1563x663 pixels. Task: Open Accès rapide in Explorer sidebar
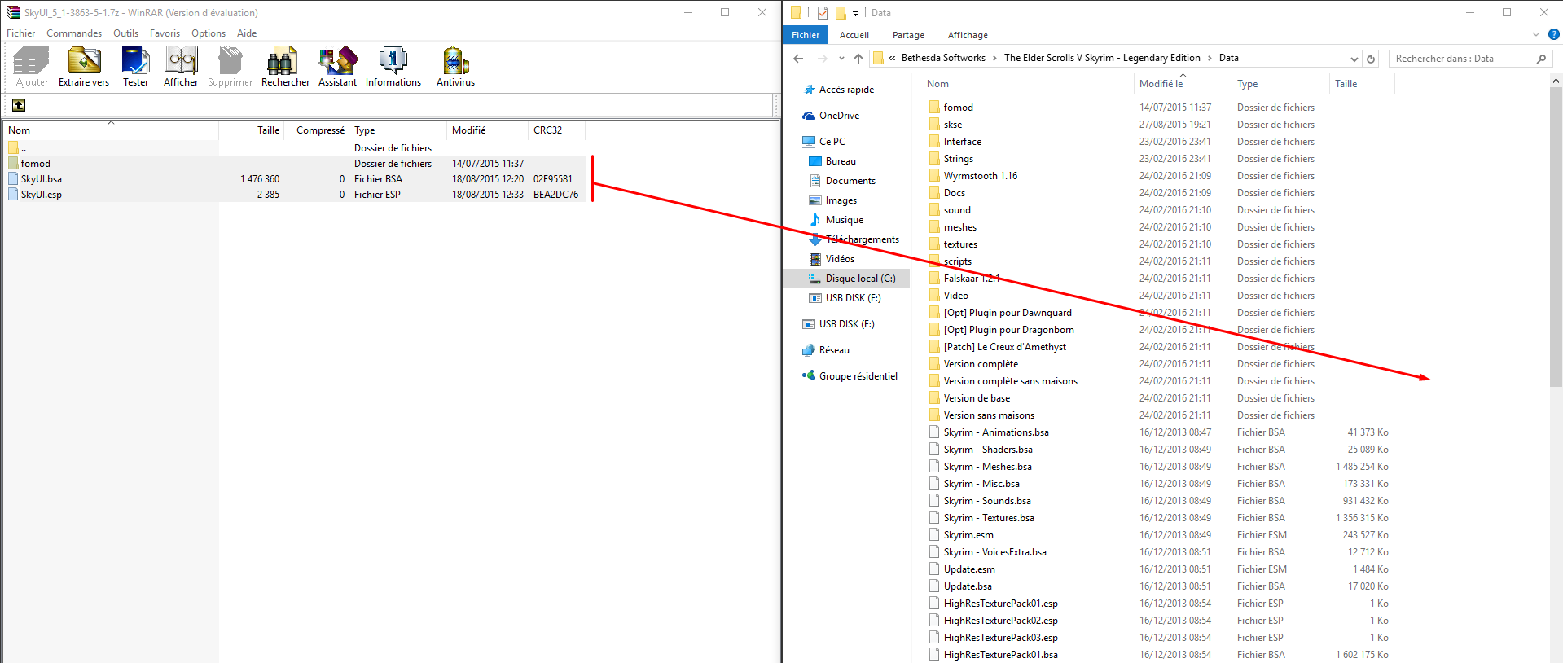(839, 90)
